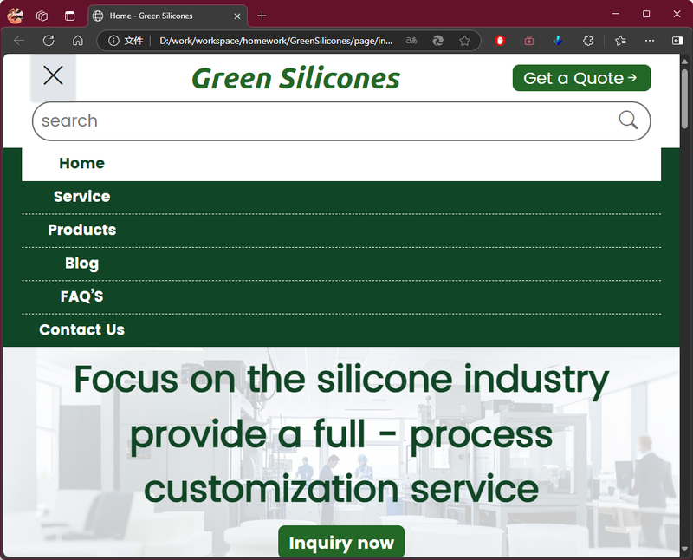
Task: Open the Workspaces icon in title bar
Action: 42,16
